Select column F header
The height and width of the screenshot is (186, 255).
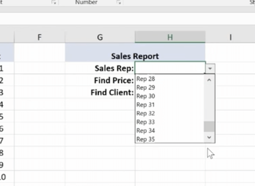(40, 37)
